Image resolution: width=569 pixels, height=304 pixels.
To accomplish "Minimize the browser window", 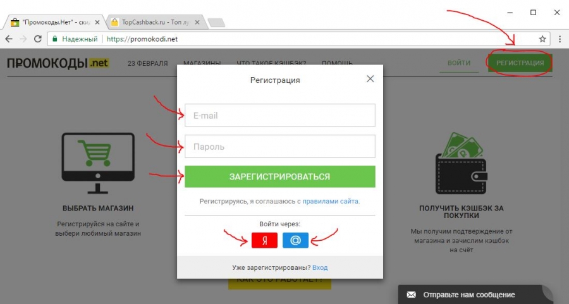I will [x=510, y=13].
